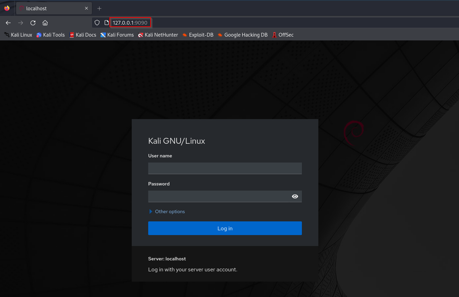
Task: Click the forward navigation arrow
Action: pos(21,23)
